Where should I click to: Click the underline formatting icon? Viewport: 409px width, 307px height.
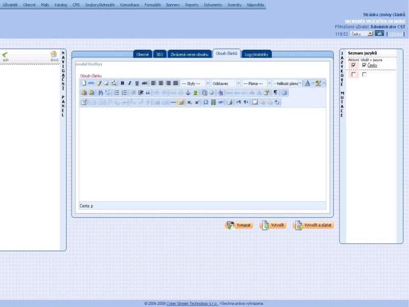click(x=137, y=83)
